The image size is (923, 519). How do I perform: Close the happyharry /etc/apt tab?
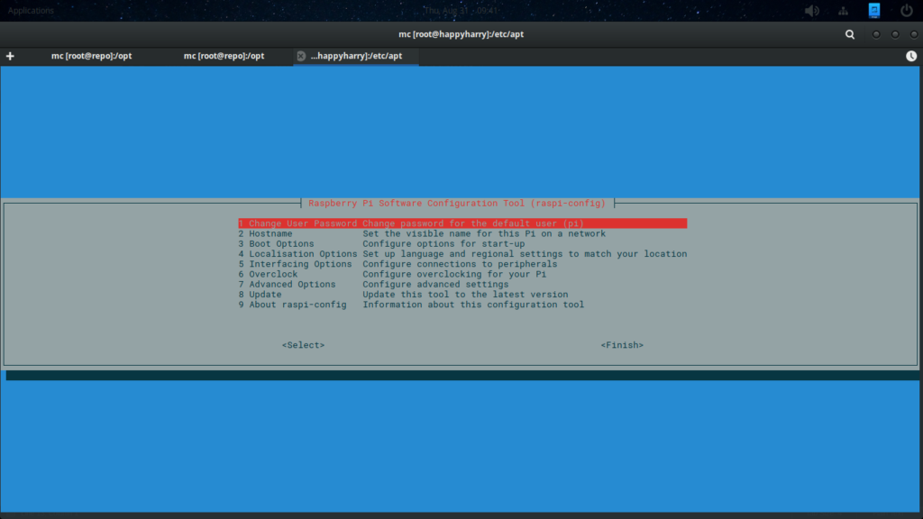[301, 56]
